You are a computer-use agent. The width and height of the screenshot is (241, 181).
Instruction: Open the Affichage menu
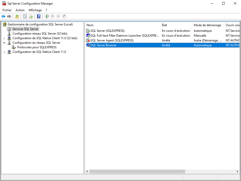click(x=35, y=10)
